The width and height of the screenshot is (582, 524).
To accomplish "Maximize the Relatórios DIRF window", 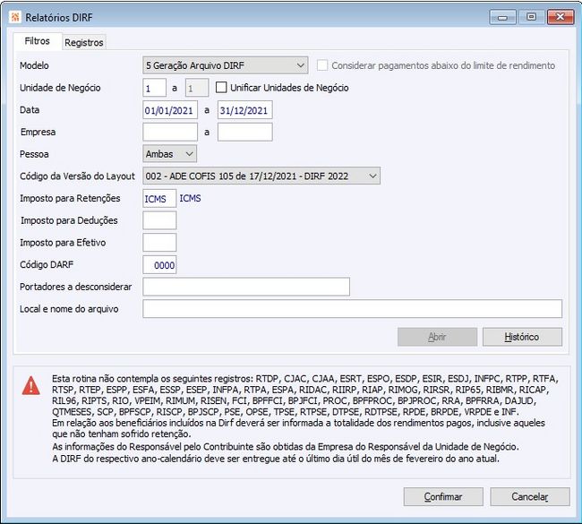I will point(532,17).
